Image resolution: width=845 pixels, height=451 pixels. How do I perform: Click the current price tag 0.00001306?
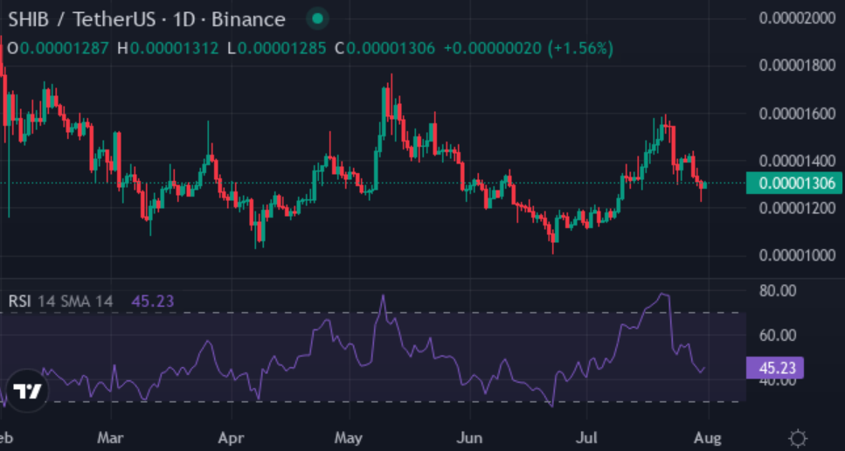pyautogui.click(x=793, y=184)
